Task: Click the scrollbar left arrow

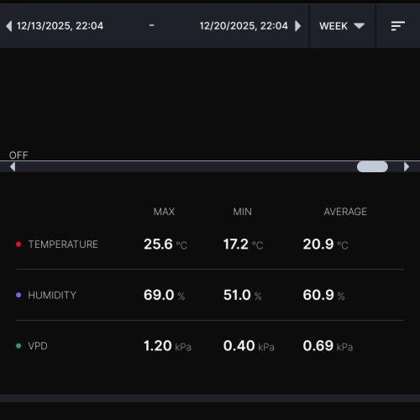Action: pyautogui.click(x=13, y=167)
